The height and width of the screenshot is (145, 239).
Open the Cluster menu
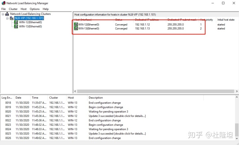[x=13, y=9]
